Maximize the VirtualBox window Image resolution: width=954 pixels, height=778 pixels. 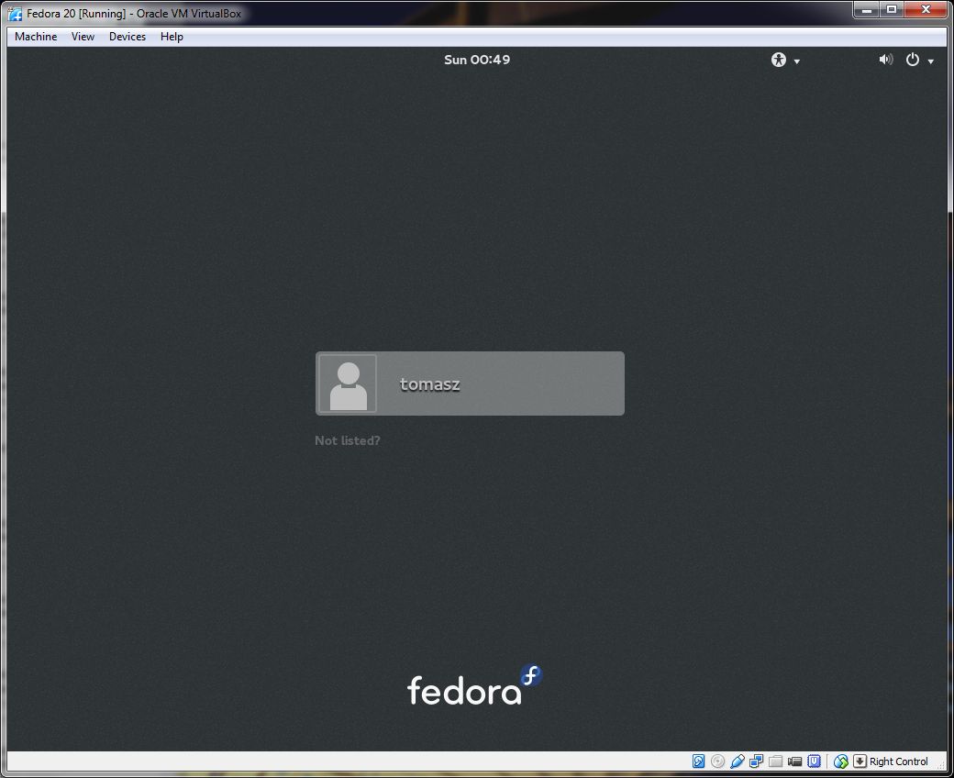point(892,10)
